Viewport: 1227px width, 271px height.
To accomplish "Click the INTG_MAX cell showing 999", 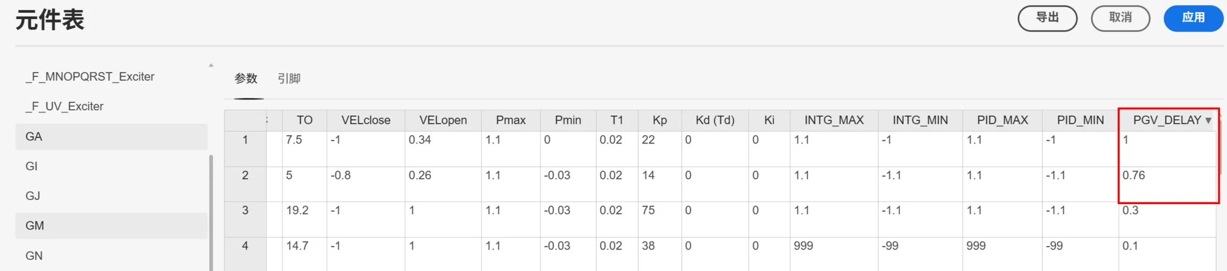I will pyautogui.click(x=833, y=246).
